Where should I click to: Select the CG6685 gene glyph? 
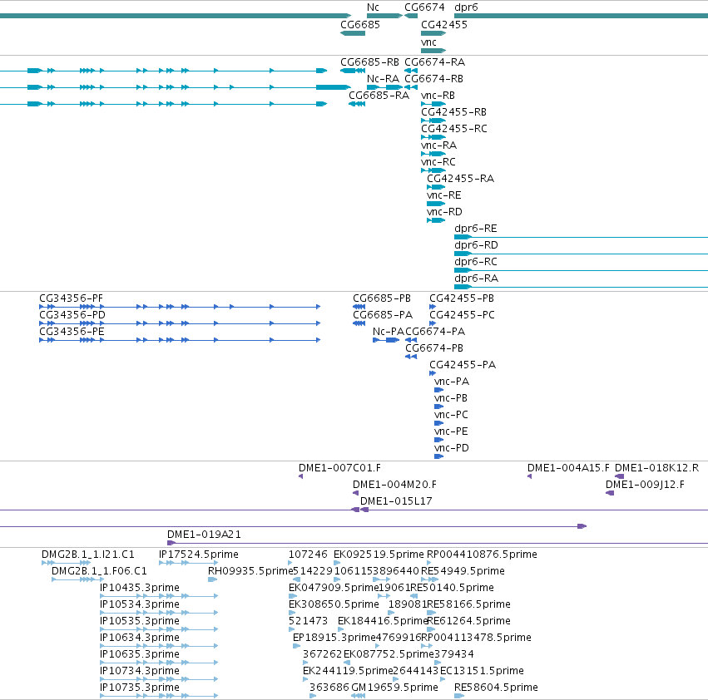pyautogui.click(x=353, y=33)
